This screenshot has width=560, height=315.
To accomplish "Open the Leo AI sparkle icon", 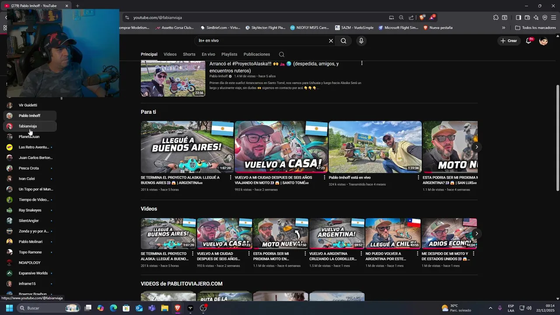I will [x=536, y=17].
